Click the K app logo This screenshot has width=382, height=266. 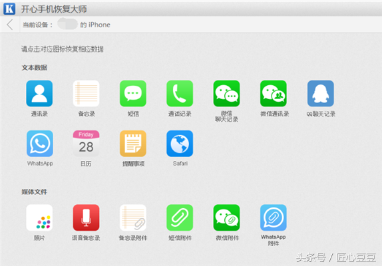[x=9, y=9]
